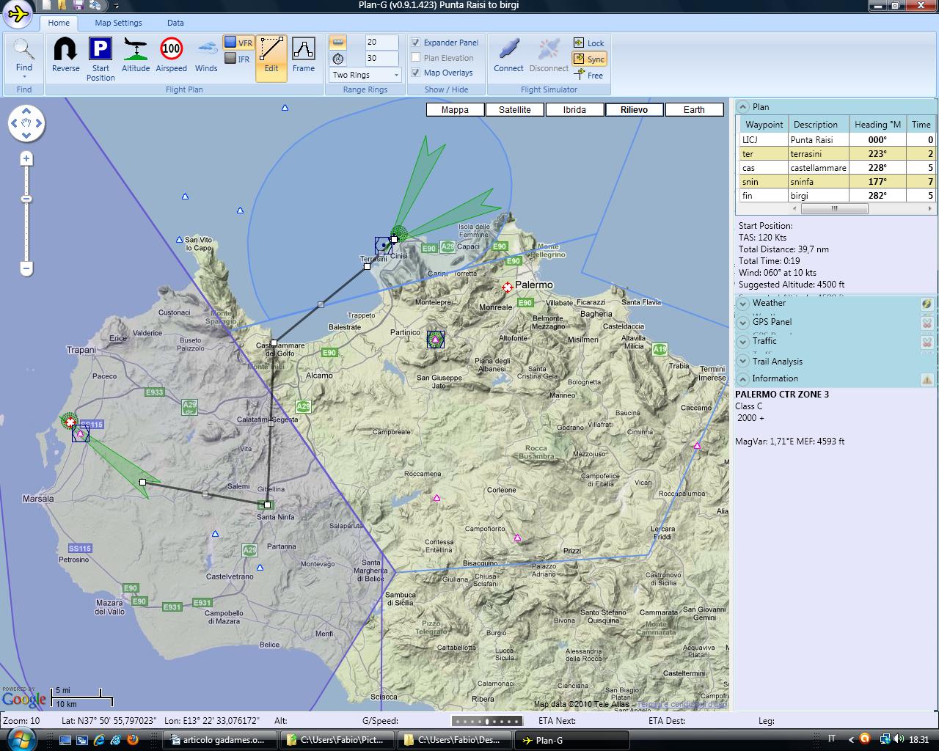The height and width of the screenshot is (751, 939).
Task: Expand the Weather panel
Action: click(x=743, y=303)
